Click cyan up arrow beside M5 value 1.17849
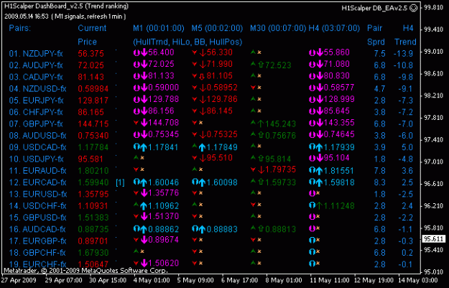 point(202,147)
